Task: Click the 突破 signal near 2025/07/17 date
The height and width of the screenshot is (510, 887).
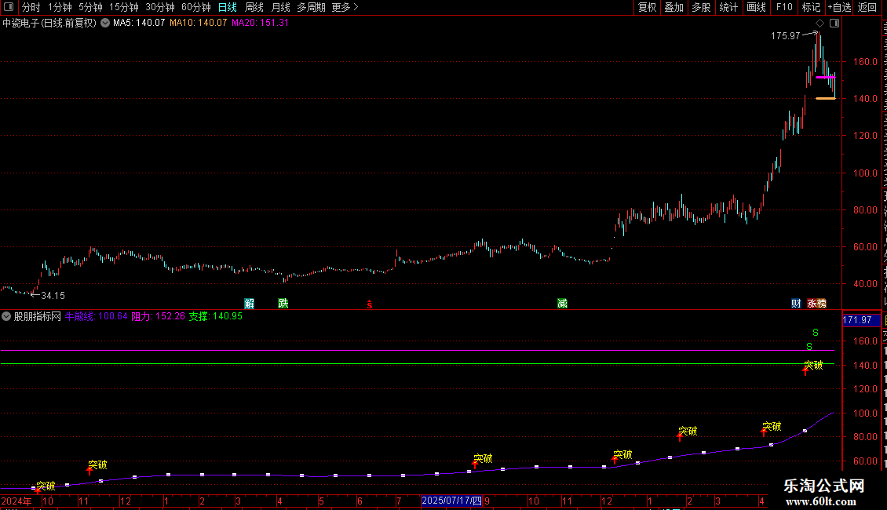Action: click(483, 458)
